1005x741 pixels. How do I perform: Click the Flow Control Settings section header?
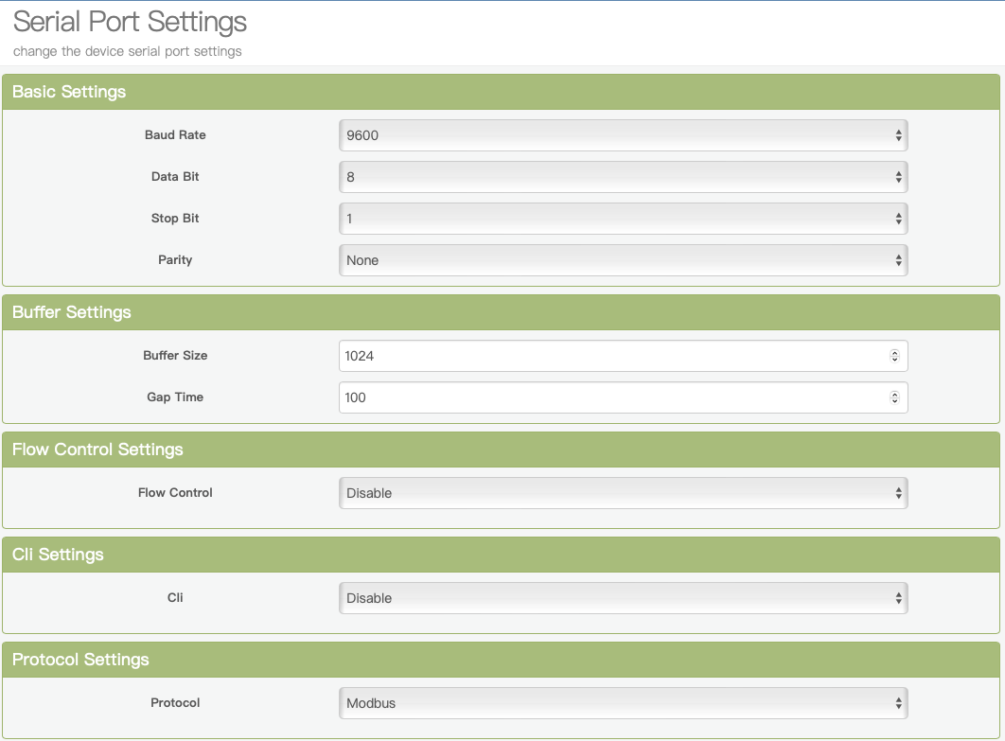coord(502,450)
